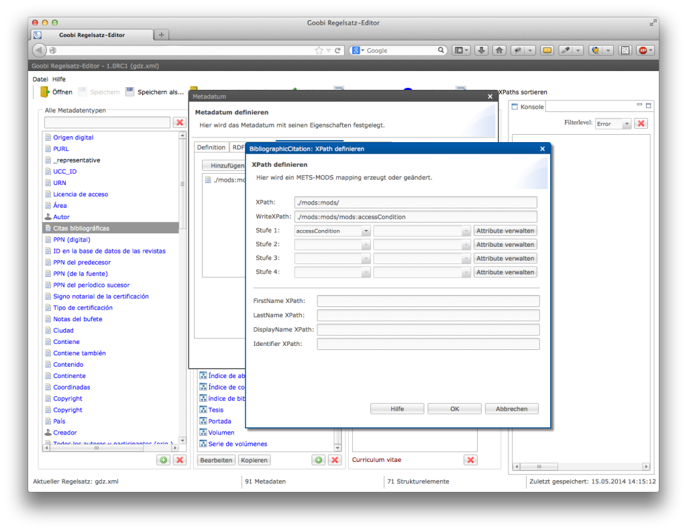Click the Adblock stop-sign toolbar icon

(x=643, y=50)
